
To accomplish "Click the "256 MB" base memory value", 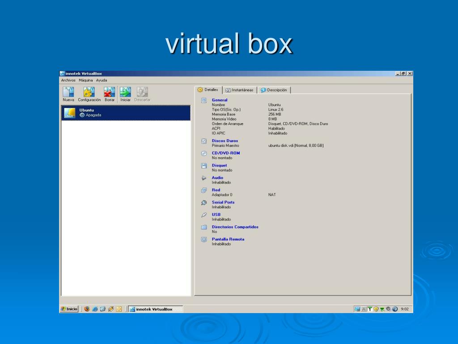I will 275,114.
